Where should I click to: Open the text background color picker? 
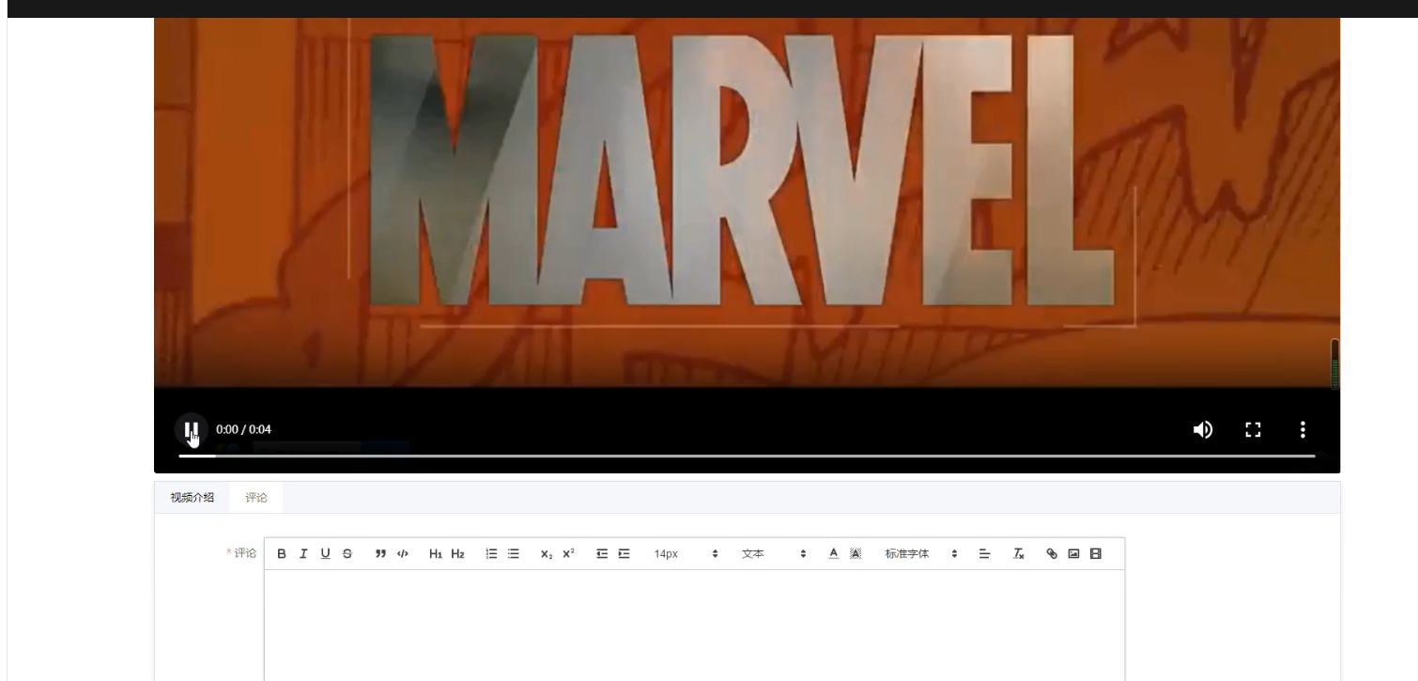click(x=855, y=554)
